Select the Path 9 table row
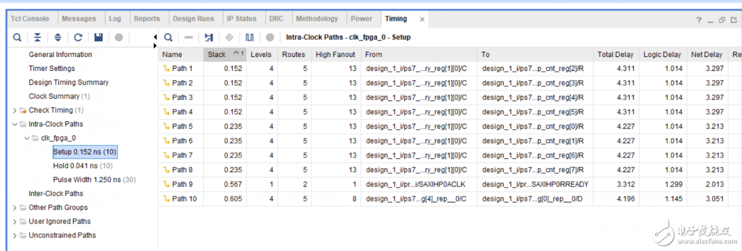This screenshot has height=251, width=742. click(182, 184)
